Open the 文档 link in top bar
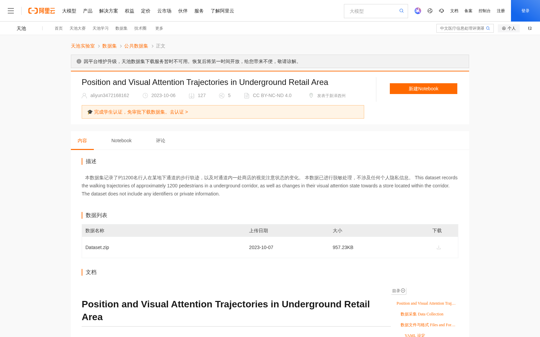Screen dimensions: 540x337 [x=454, y=11]
